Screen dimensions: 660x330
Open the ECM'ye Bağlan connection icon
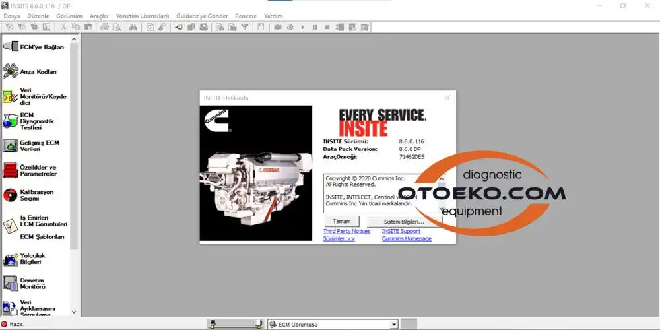(11, 47)
